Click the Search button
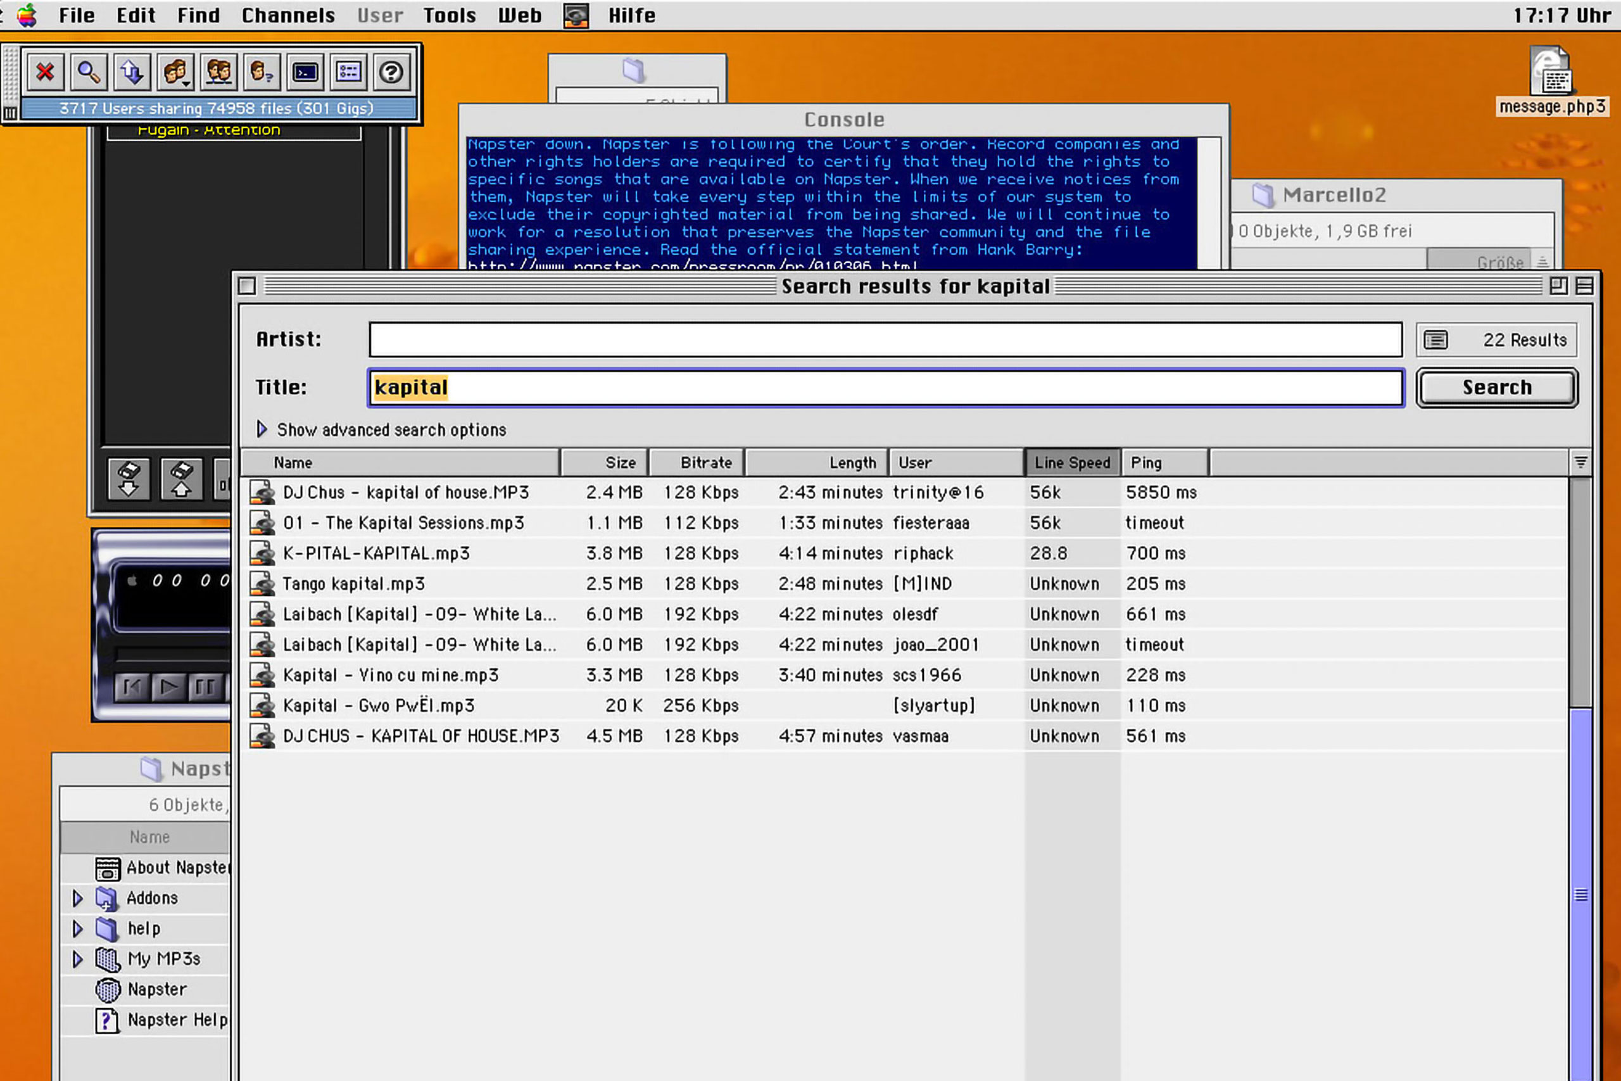The width and height of the screenshot is (1621, 1081). point(1496,388)
